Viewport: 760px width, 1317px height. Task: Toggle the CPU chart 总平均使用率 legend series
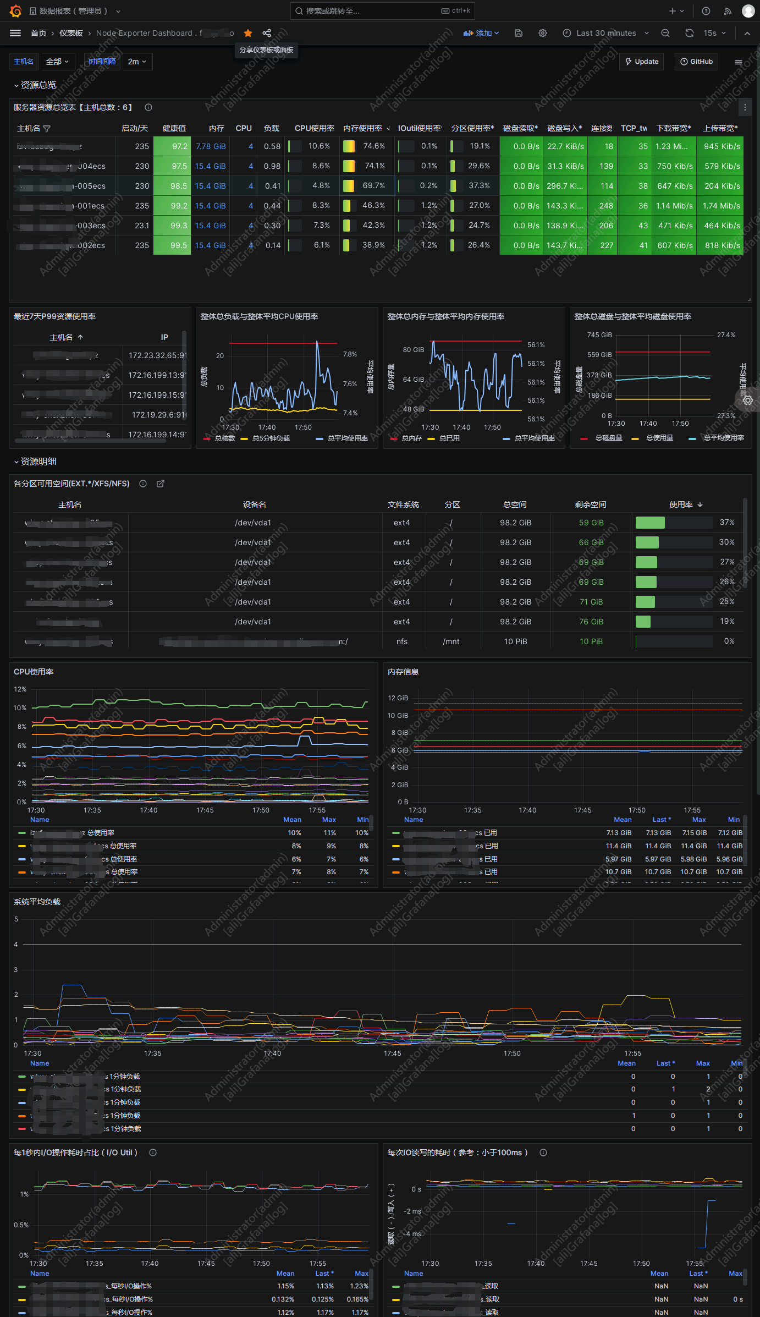[348, 438]
